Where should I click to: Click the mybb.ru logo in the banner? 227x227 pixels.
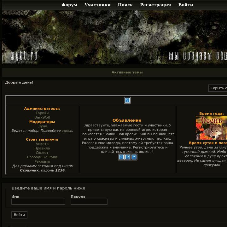coord(24,56)
